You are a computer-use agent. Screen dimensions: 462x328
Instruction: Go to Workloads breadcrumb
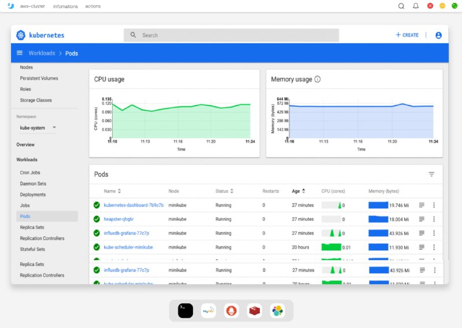pyautogui.click(x=42, y=53)
